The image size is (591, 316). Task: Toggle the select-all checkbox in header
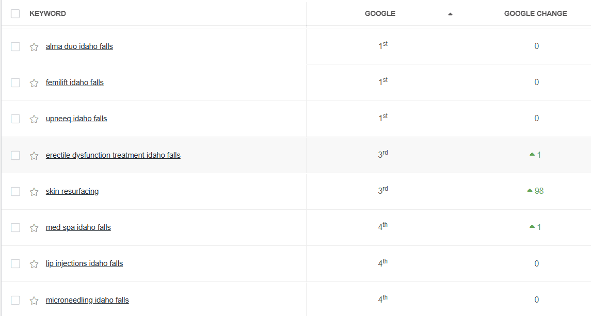click(x=15, y=14)
